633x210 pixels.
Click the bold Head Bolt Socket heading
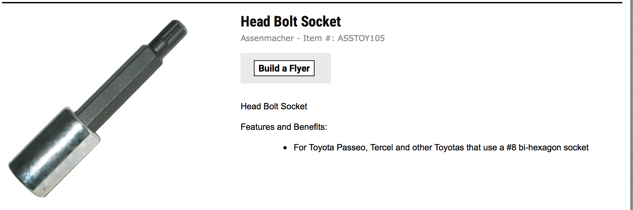(x=291, y=22)
